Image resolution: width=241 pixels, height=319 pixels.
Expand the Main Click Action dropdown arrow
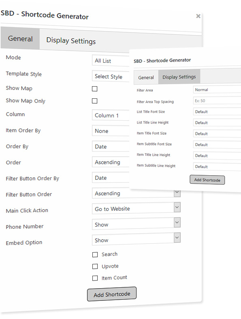click(177, 207)
